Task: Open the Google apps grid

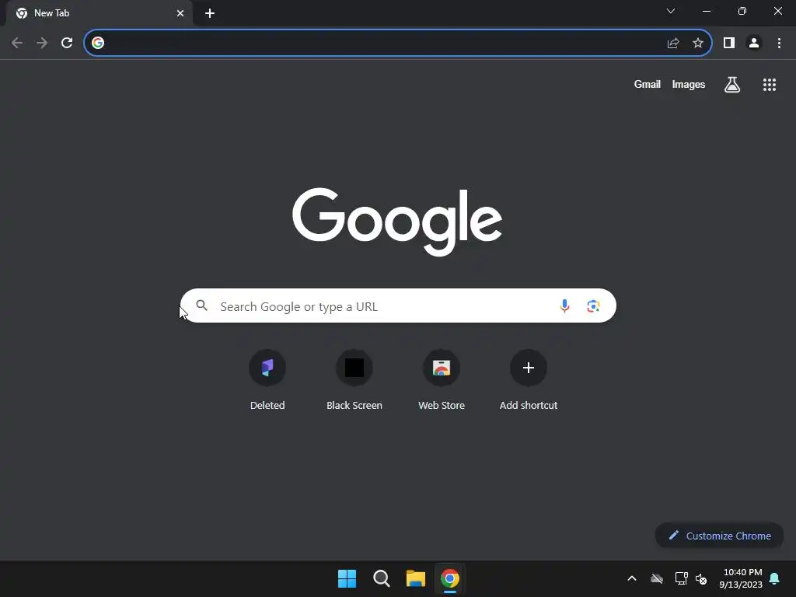Action: pyautogui.click(x=770, y=85)
